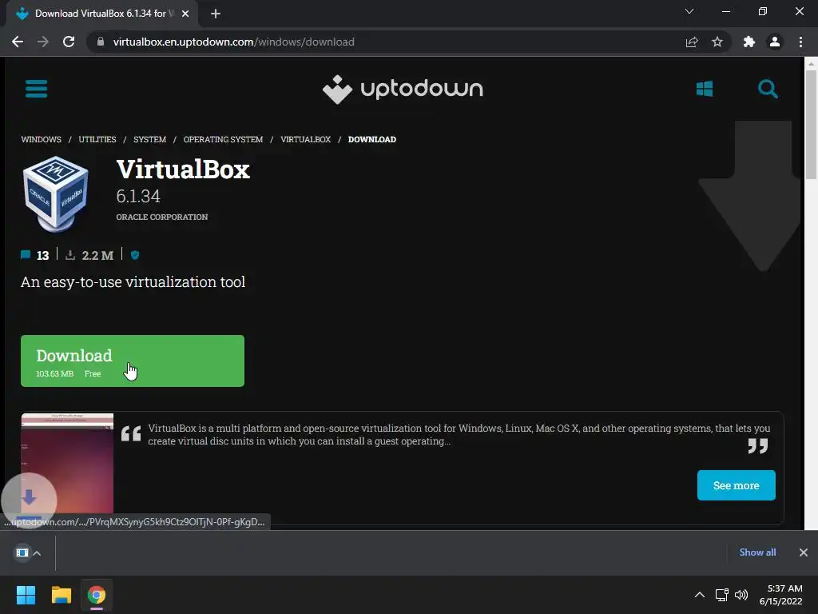Open the Chrome three-dot menu
Screen dimensions: 818x614
tap(800, 42)
